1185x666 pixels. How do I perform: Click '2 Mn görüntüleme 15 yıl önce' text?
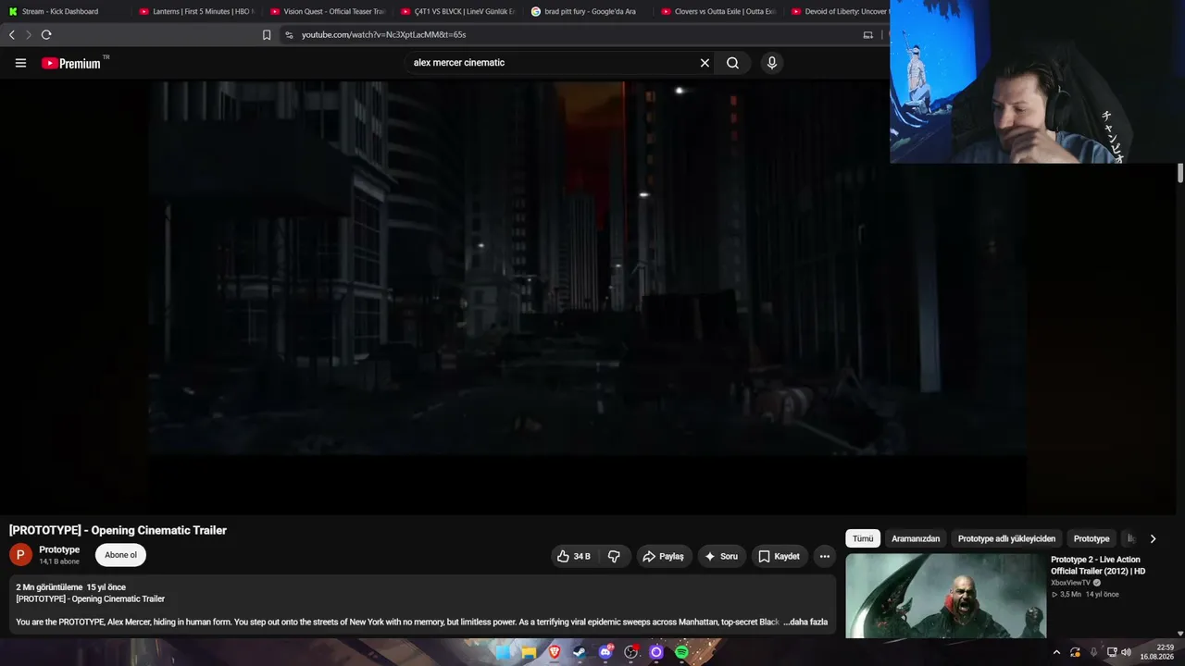[x=70, y=587]
